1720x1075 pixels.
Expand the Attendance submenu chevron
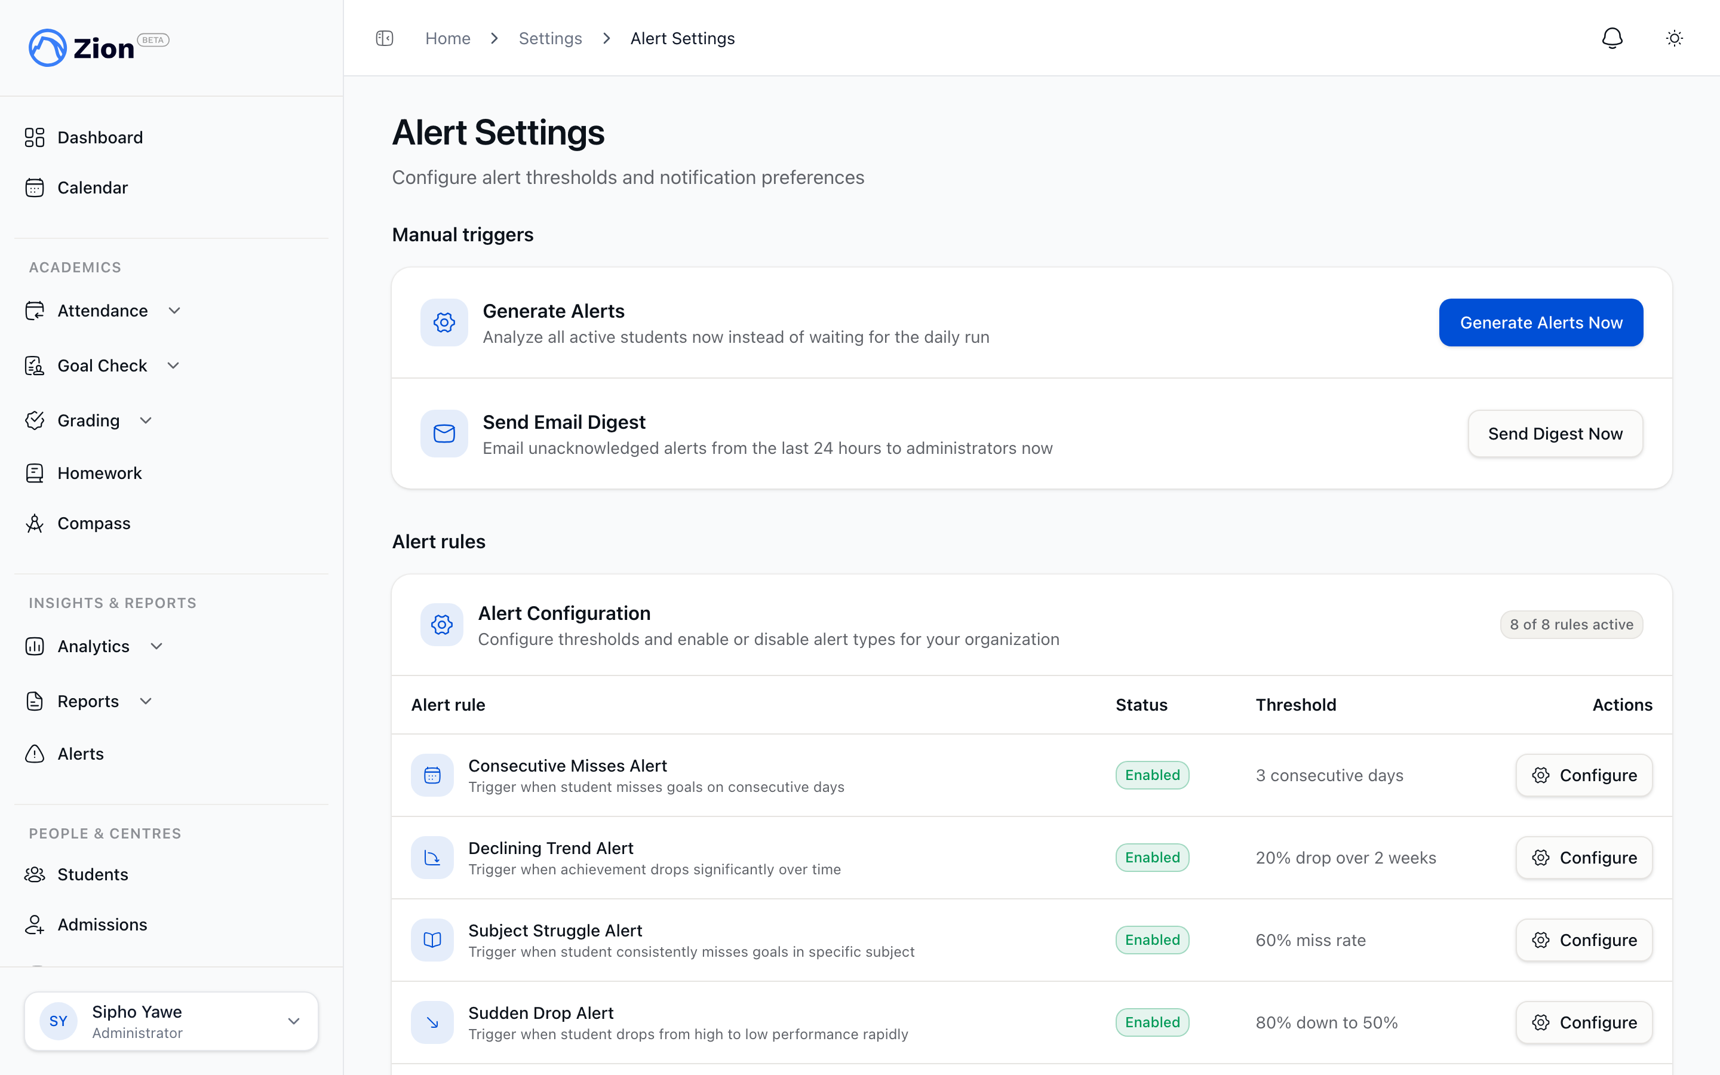coord(174,311)
